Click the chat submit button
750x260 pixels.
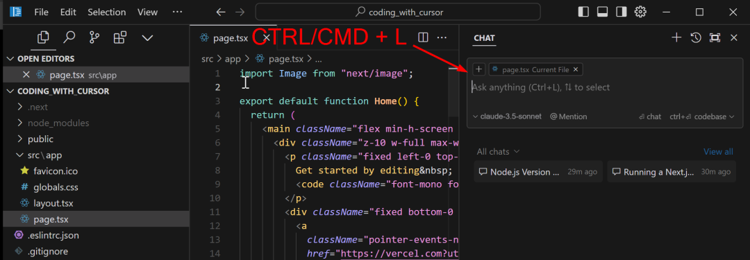[x=649, y=116]
